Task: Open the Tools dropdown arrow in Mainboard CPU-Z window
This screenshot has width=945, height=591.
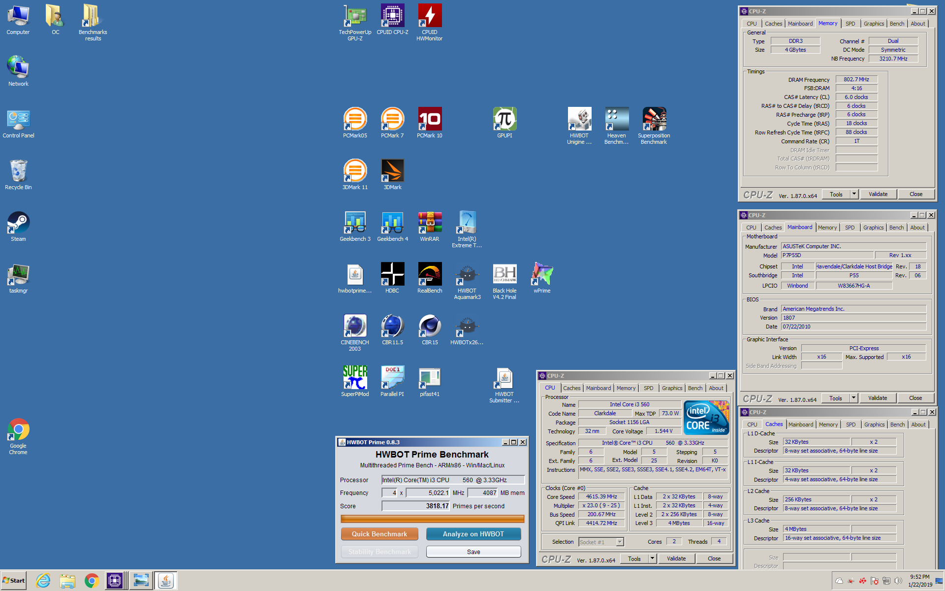Action: pyautogui.click(x=854, y=398)
